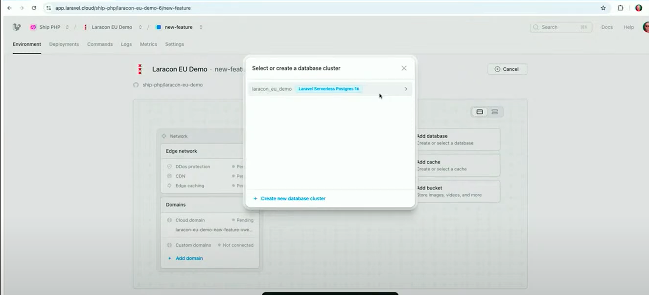Click the pink Ship PHP organization icon
649x295 pixels.
(33, 27)
